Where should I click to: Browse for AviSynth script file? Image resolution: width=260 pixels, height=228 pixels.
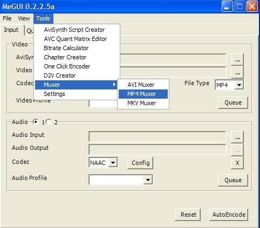coord(237,60)
